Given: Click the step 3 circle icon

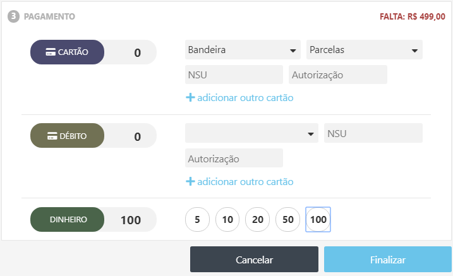Looking at the screenshot, I should coord(13,16).
